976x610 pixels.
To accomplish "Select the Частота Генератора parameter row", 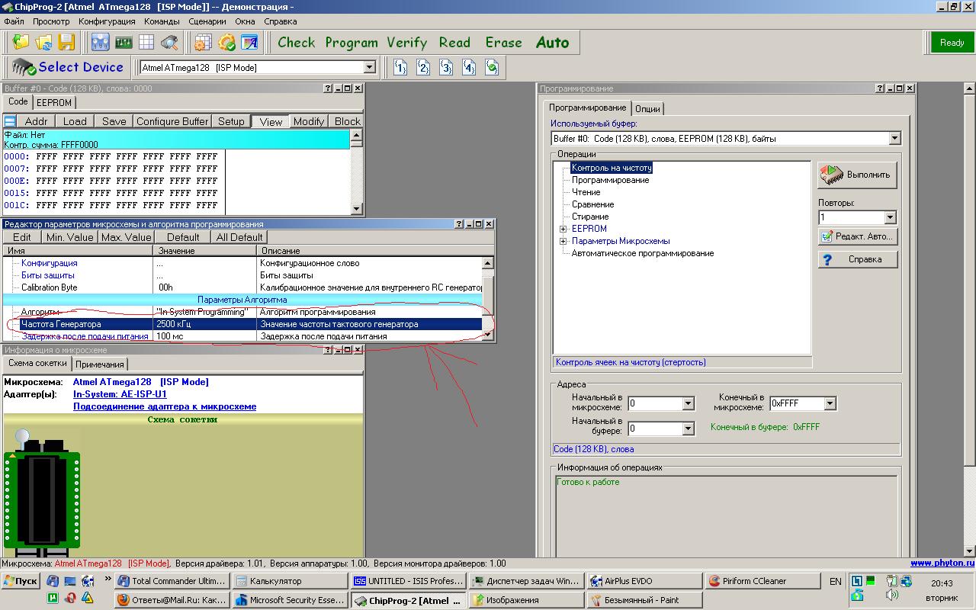I will (243, 324).
